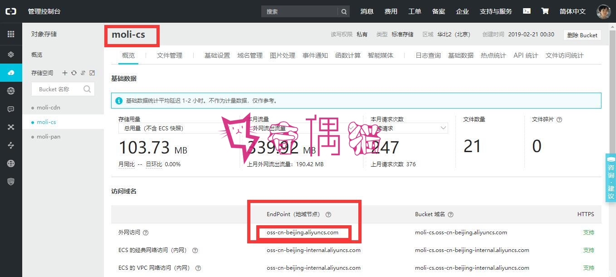
Task: Click the top 搜索 search field
Action: pyautogui.click(x=299, y=11)
